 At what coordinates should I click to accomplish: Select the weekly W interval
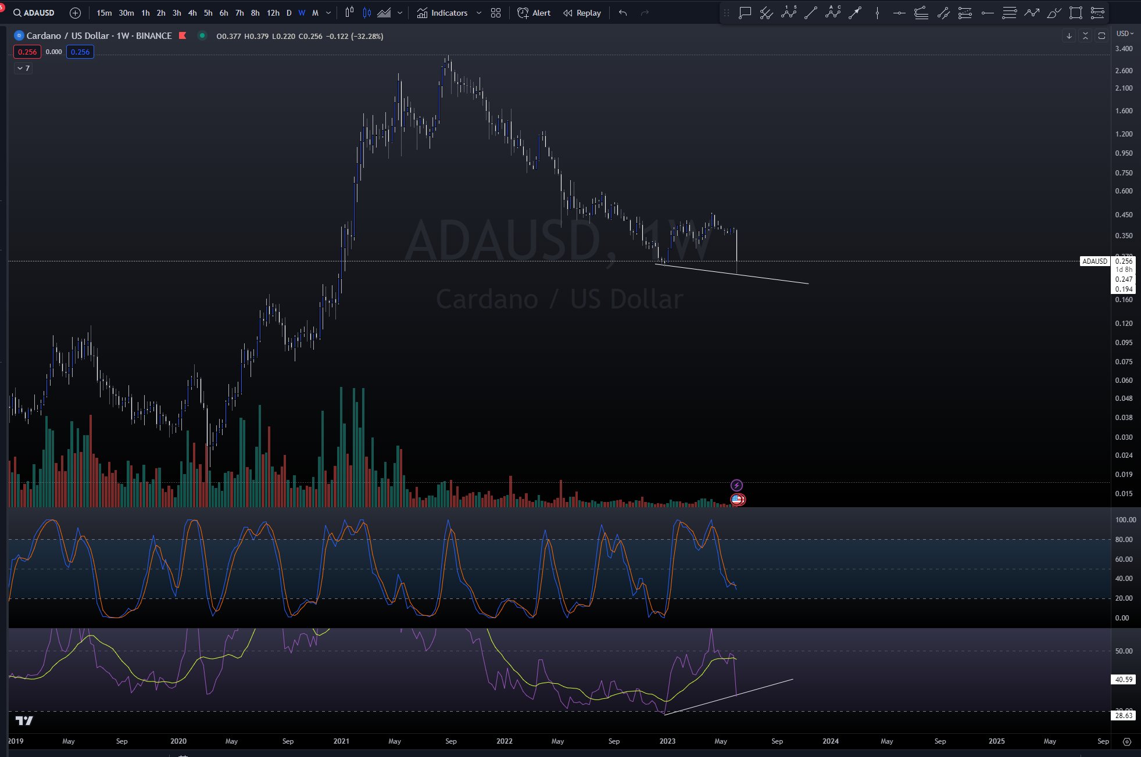point(302,13)
